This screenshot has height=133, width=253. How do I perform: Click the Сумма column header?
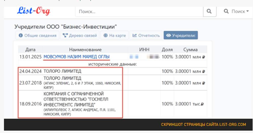(x=191, y=50)
